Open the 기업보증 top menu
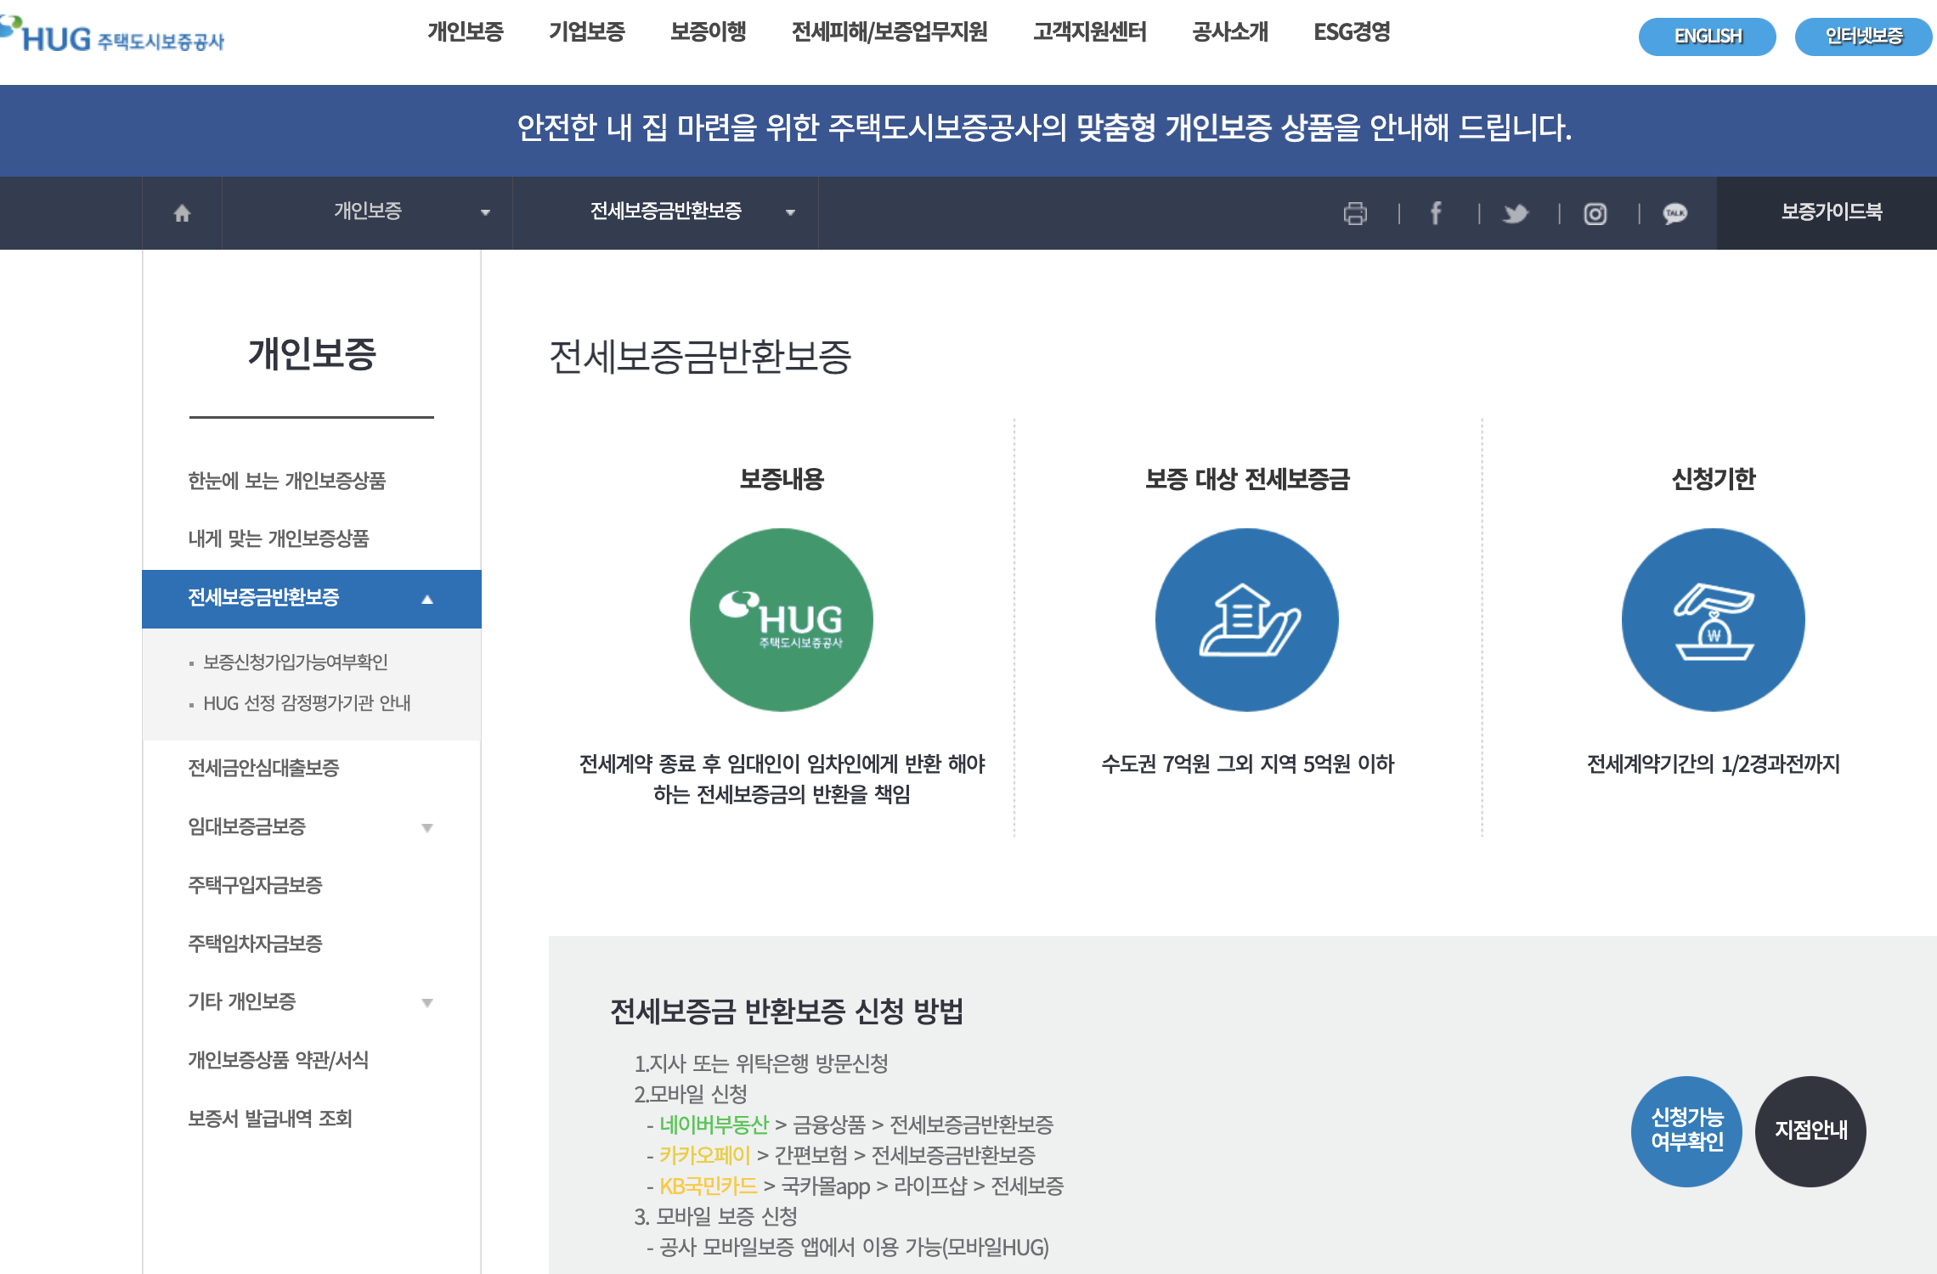 (586, 32)
